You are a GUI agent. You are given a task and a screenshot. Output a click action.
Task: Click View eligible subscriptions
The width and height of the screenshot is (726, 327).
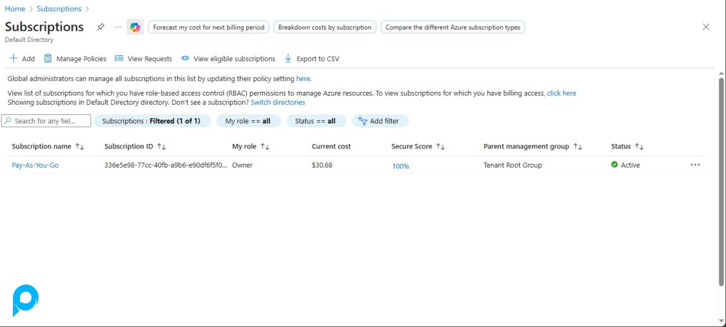click(x=228, y=58)
